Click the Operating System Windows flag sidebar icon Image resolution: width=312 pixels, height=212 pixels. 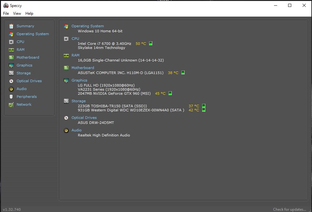coord(11,34)
